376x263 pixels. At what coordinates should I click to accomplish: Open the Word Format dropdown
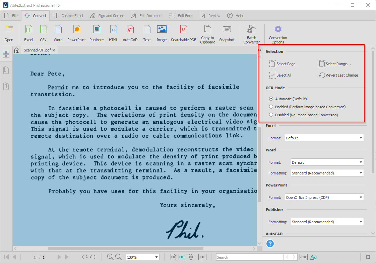tap(327, 162)
